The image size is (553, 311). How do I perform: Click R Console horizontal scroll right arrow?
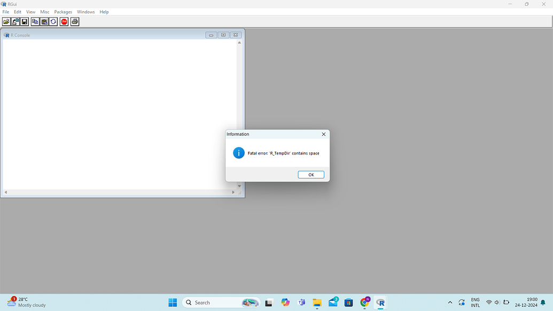[233, 192]
